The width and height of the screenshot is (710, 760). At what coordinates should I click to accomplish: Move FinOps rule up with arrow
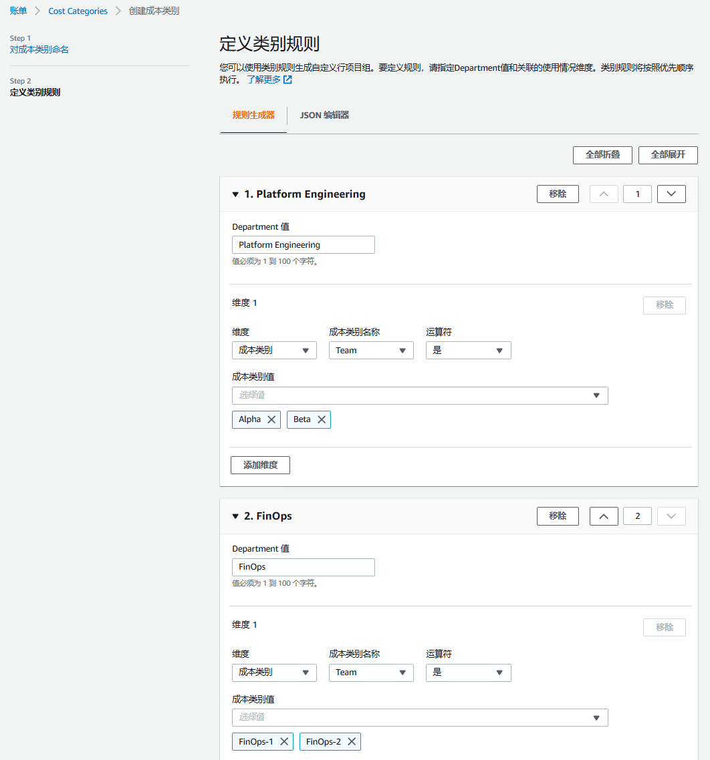(604, 516)
